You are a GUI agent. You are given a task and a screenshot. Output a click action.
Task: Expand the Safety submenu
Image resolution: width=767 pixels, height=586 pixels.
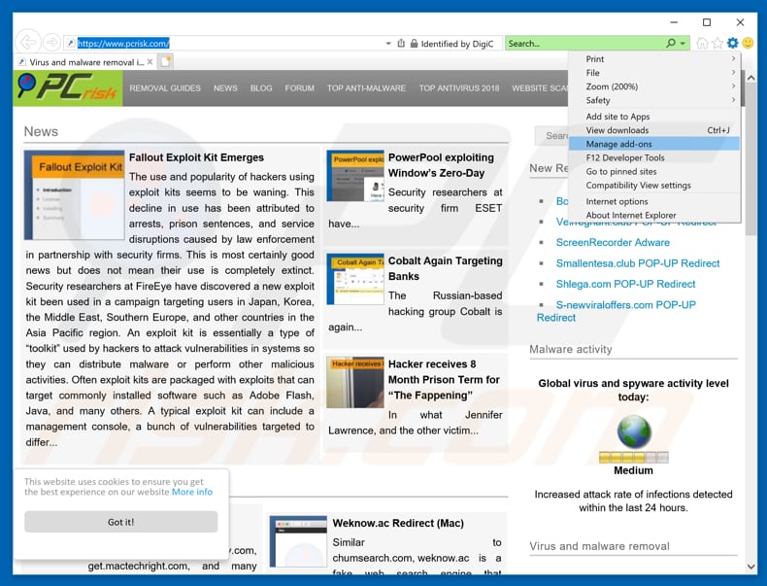[654, 100]
